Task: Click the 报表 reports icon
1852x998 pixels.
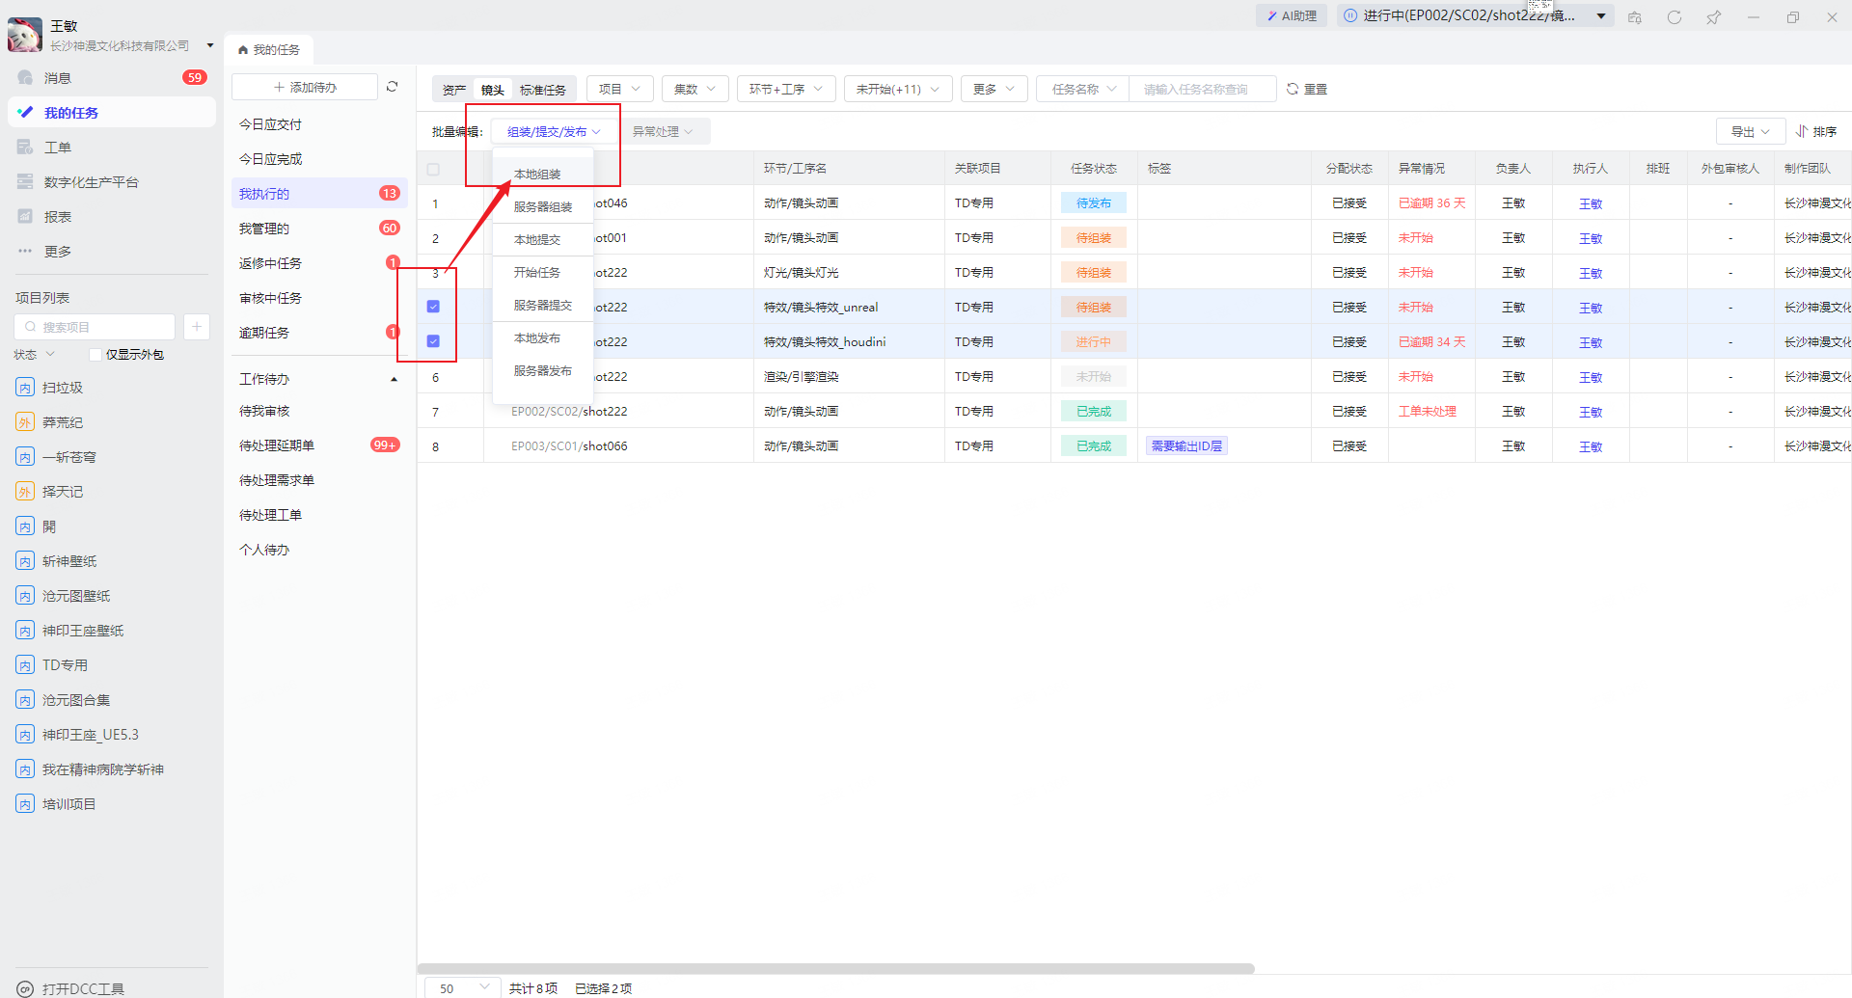Action: point(26,217)
